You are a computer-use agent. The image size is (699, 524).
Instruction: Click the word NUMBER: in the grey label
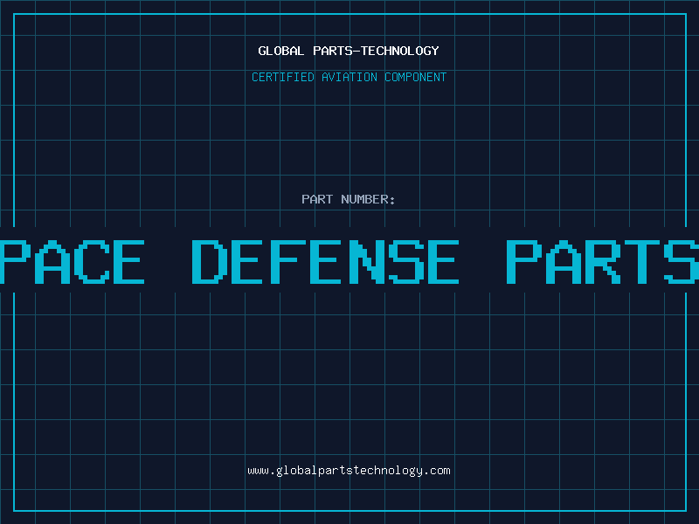pyautogui.click(x=368, y=199)
